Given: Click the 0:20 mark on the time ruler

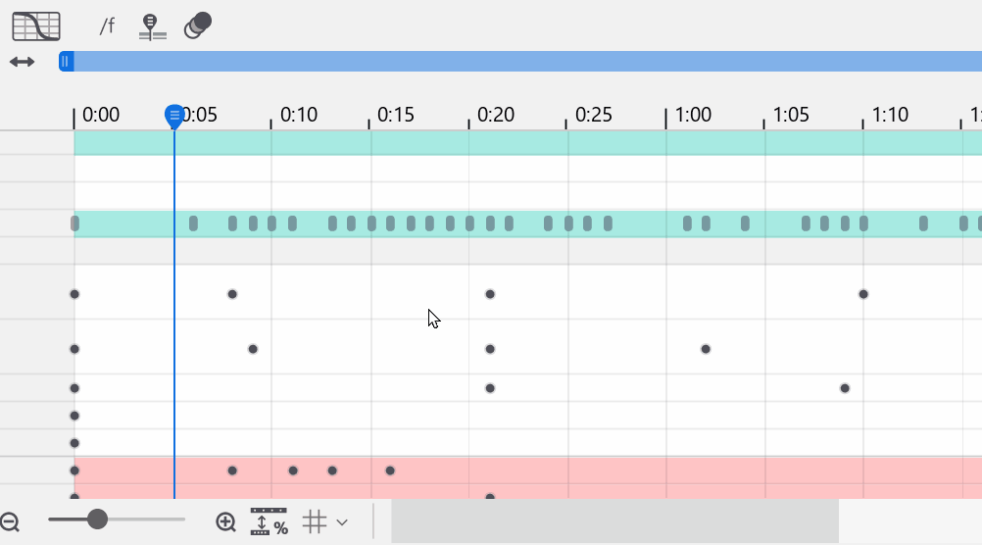Looking at the screenshot, I should tap(495, 116).
